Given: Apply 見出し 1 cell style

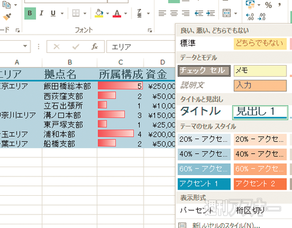Looking at the screenshot, I should [x=260, y=112].
